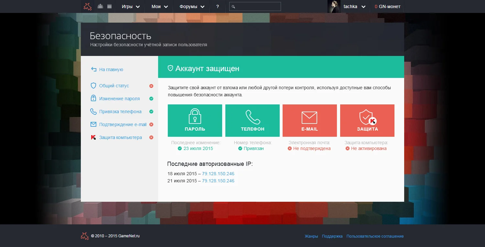485x247 pixels.
Task: Expand the Форумы dropdown menu
Action: tap(192, 6)
